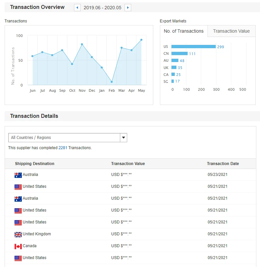This screenshot has height=267, width=260.
Task: Click the November peak data point
Action: [82, 44]
